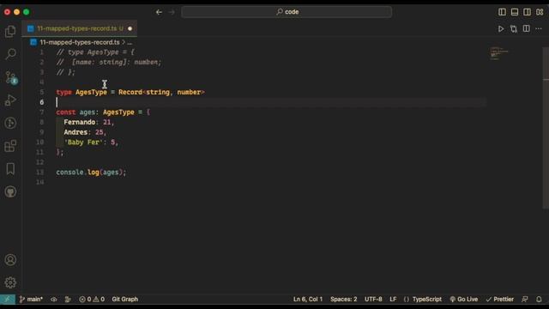Click Prettier status bar item
Image resolution: width=549 pixels, height=309 pixels.
[499, 300]
